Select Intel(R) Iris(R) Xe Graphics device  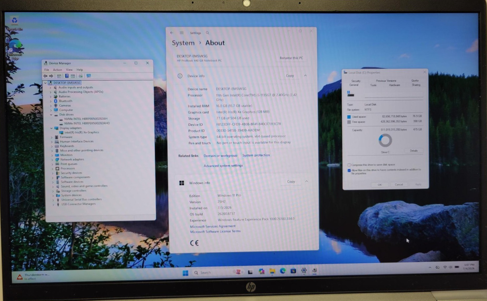pyautogui.click(x=82, y=133)
